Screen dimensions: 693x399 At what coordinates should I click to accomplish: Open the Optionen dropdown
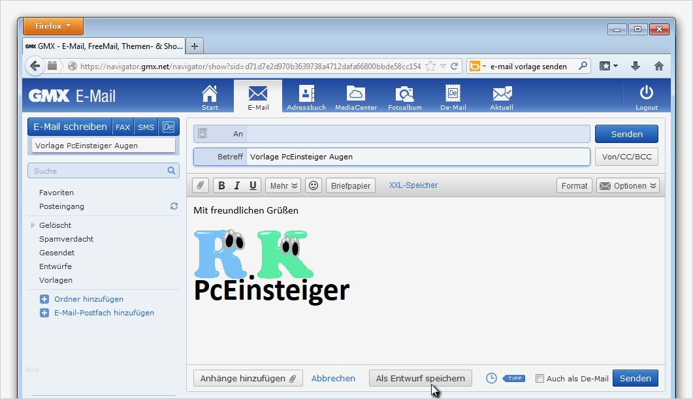pos(627,185)
